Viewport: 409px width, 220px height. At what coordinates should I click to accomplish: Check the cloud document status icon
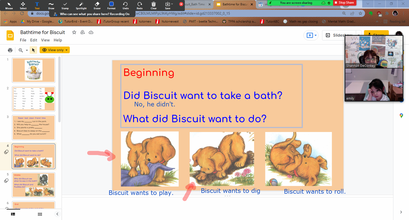[91, 32]
